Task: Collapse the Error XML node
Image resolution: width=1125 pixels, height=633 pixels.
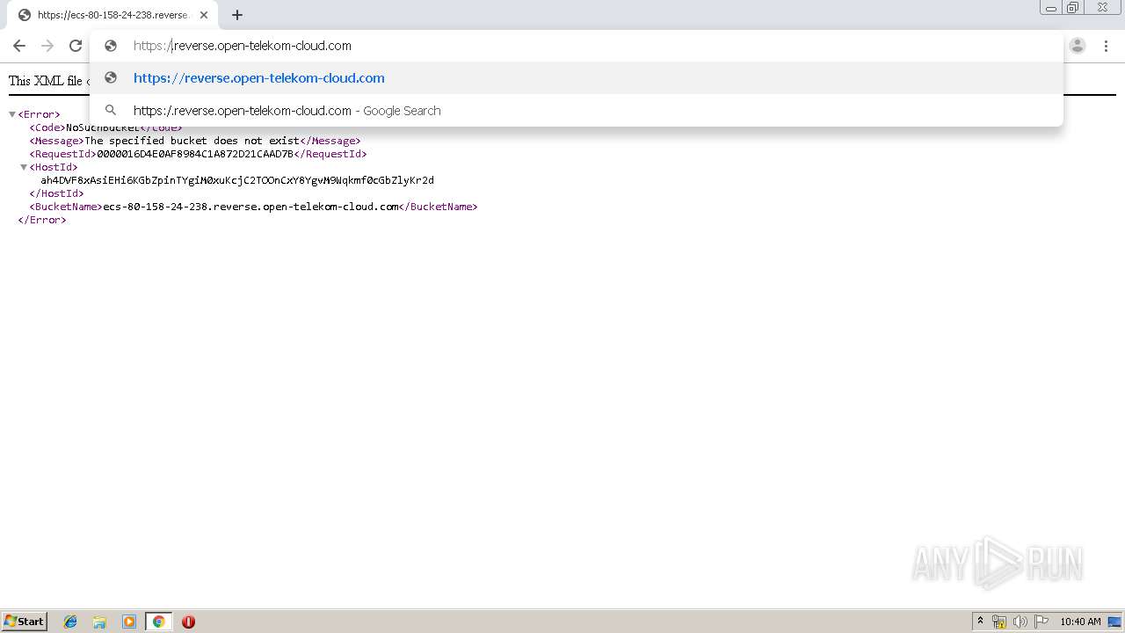Action: tap(12, 114)
